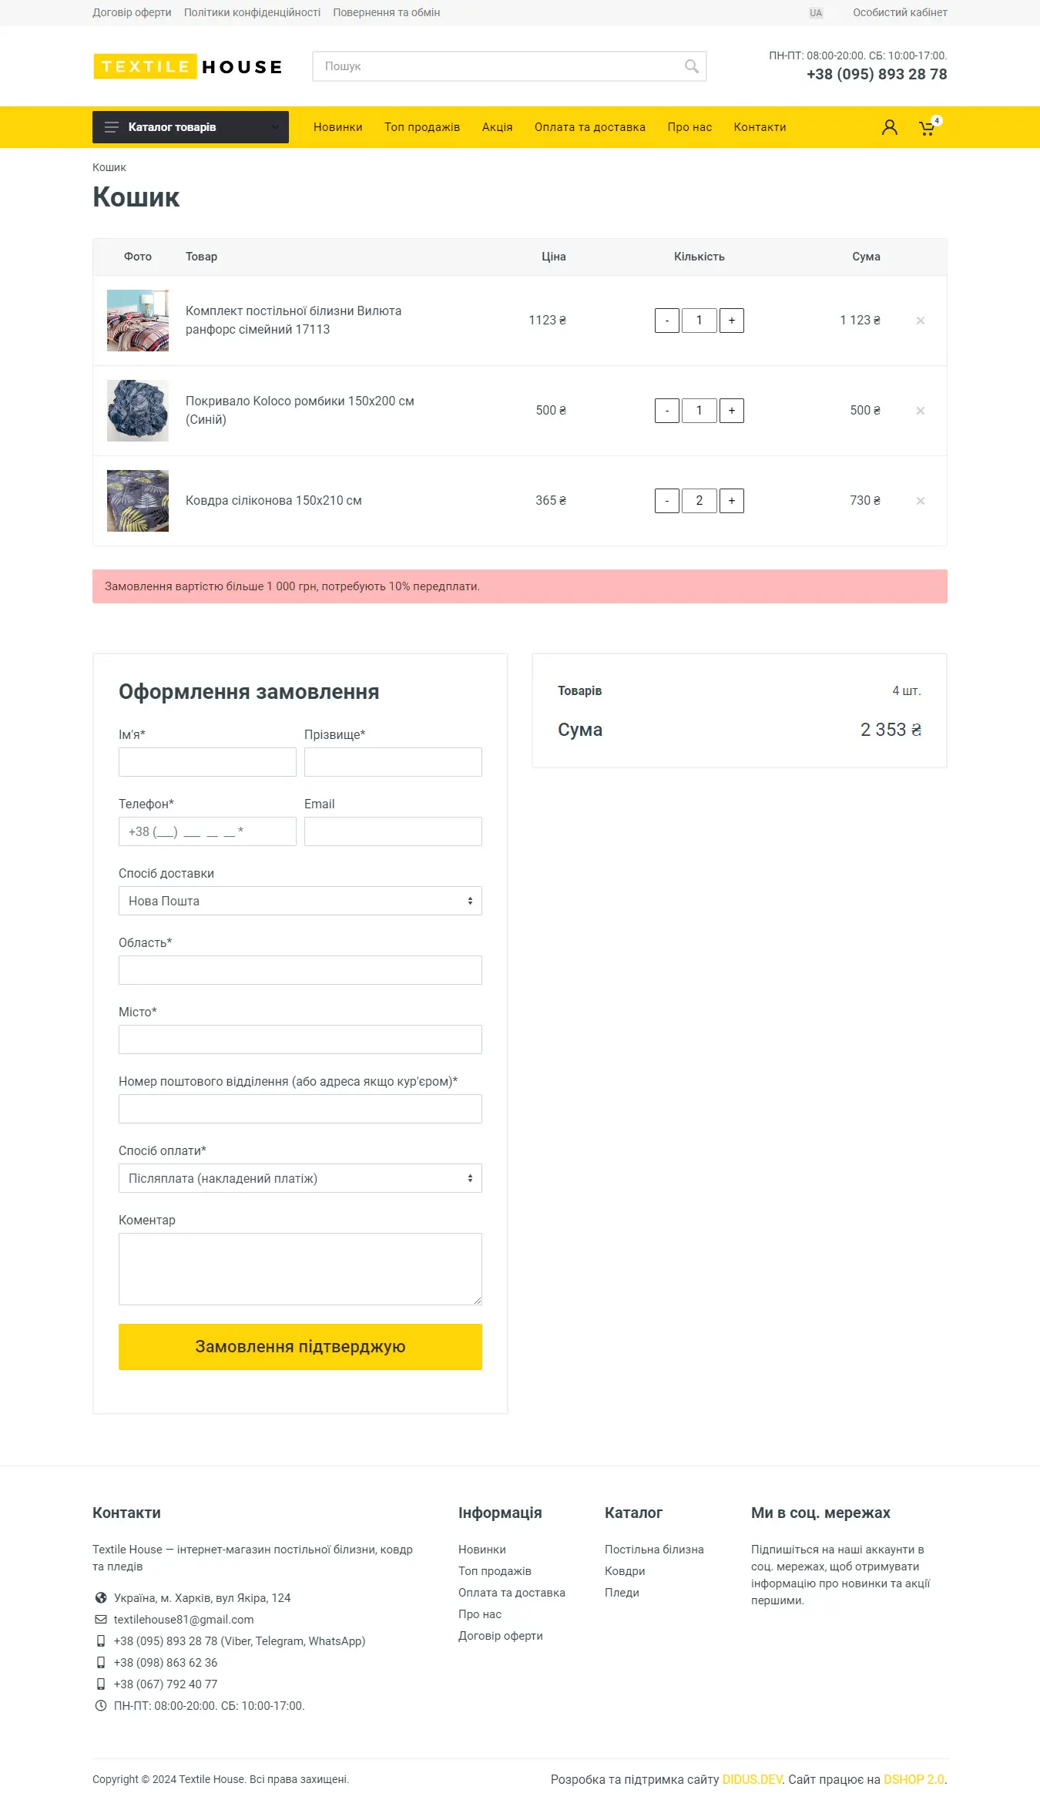Increase the Вилюта bedding set quantity
The height and width of the screenshot is (1800, 1040).
point(732,321)
